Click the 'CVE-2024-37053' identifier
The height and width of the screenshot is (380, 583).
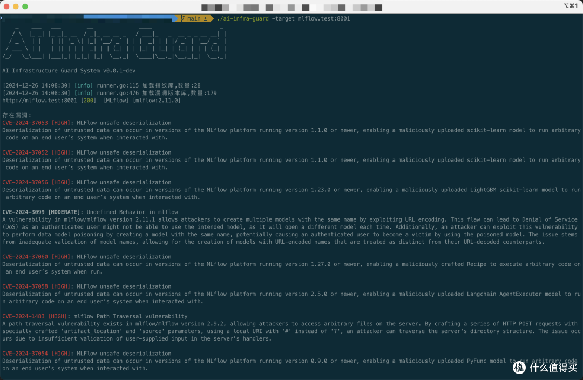25,123
